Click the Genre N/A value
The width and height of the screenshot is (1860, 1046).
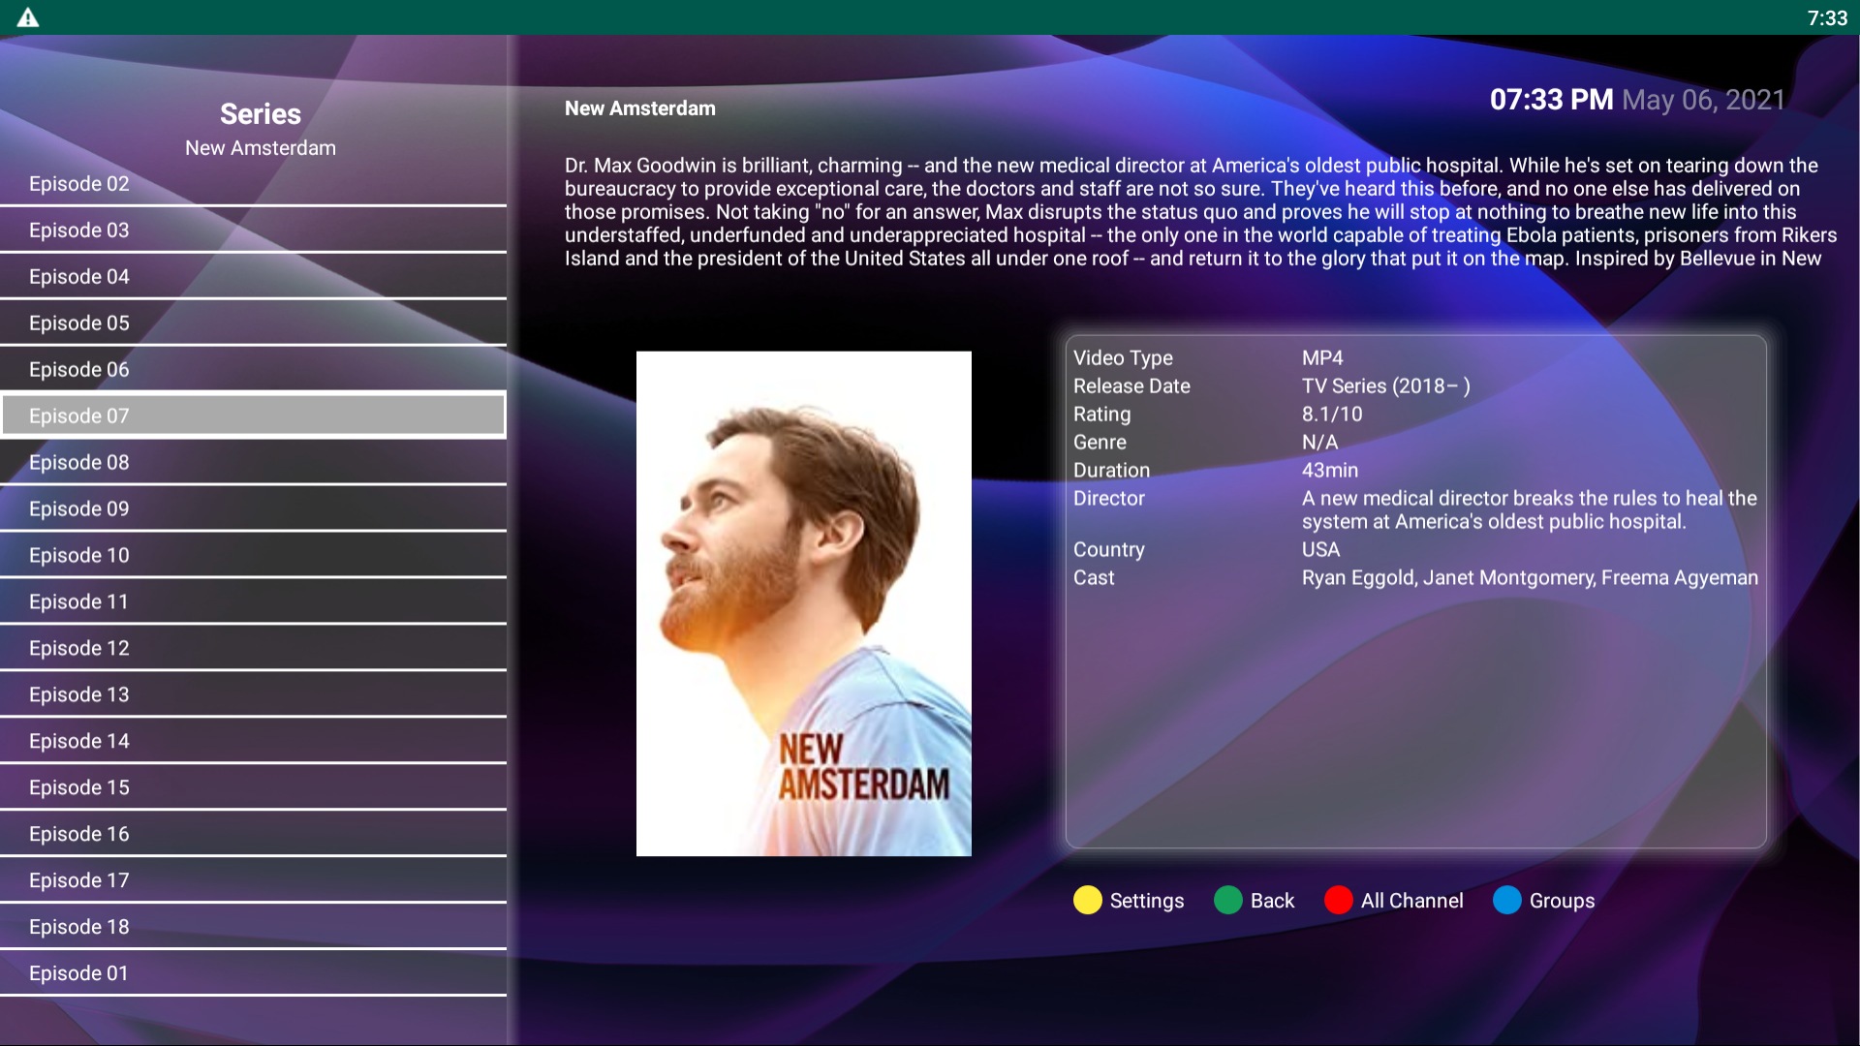1319,443
